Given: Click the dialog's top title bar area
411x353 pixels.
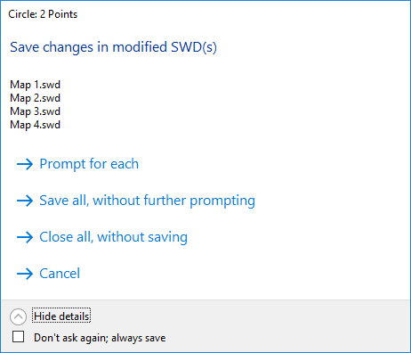Looking at the screenshot, I should tap(205, 14).
